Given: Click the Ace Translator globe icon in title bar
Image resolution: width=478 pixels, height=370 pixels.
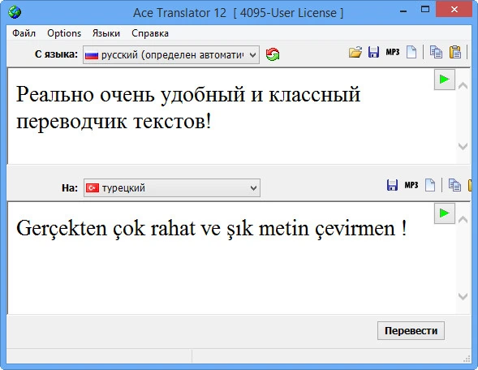Looking at the screenshot, I should click(x=15, y=12).
